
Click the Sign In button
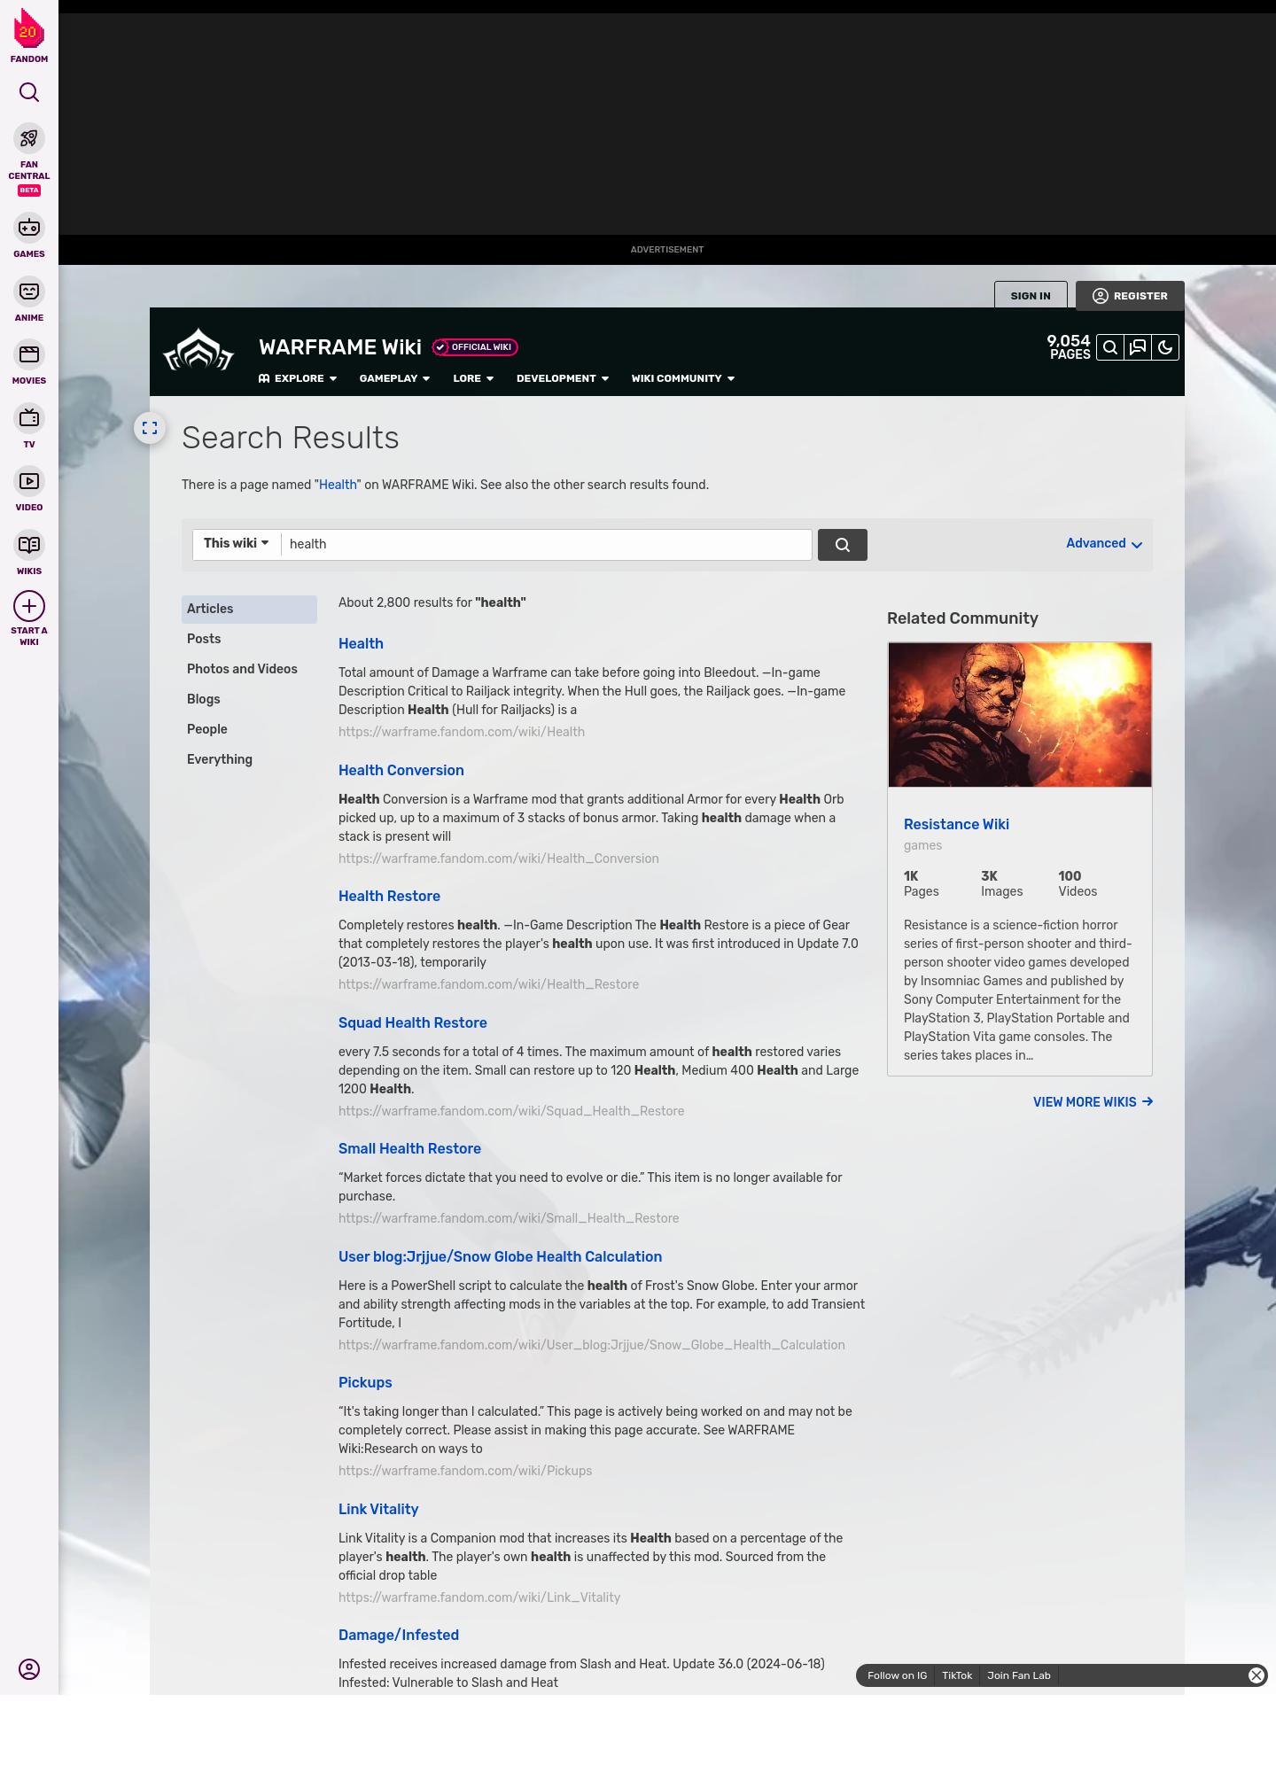[x=1031, y=296]
